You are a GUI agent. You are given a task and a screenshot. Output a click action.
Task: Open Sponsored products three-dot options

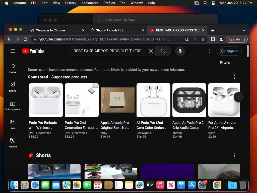pyautogui.click(x=235, y=77)
